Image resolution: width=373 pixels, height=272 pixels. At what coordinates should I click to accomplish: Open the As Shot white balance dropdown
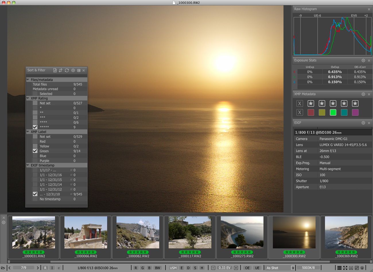[293, 268]
